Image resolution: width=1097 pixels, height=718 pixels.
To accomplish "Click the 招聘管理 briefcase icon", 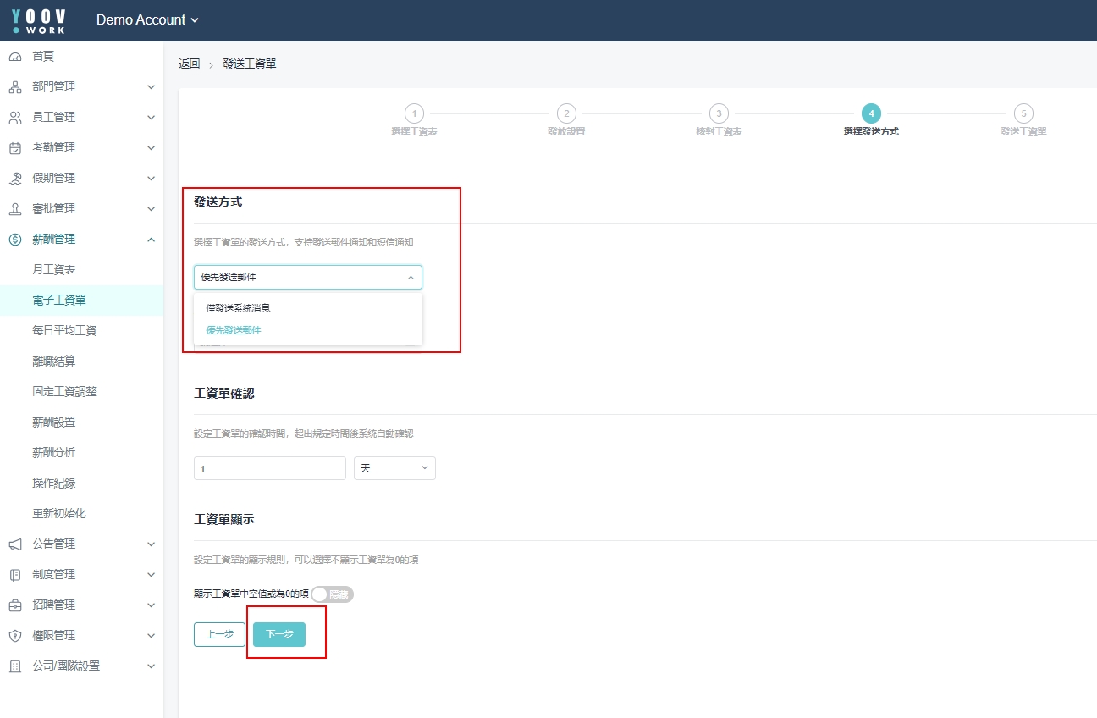I will (x=14, y=605).
